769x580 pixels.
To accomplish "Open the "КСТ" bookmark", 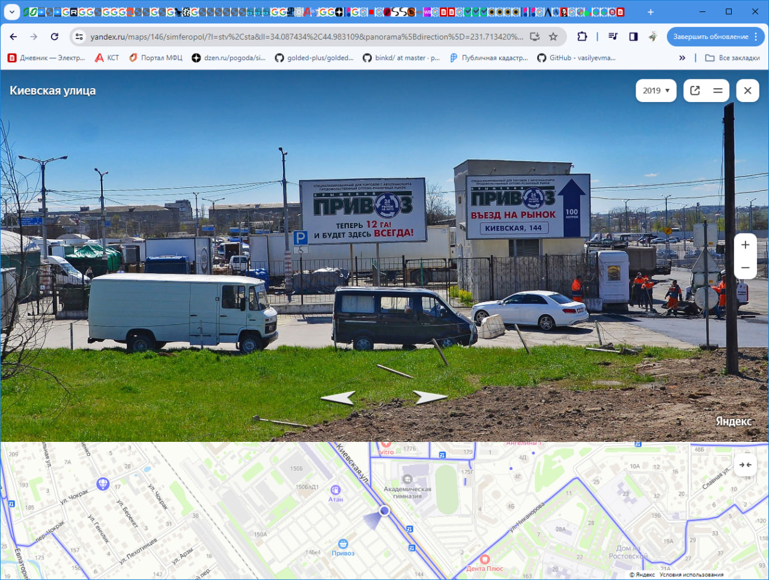I will (107, 58).
